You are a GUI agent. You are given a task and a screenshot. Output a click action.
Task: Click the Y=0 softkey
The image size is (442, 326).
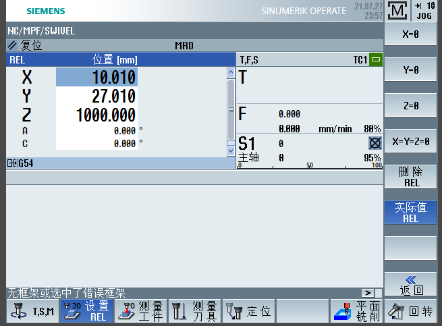pos(410,70)
